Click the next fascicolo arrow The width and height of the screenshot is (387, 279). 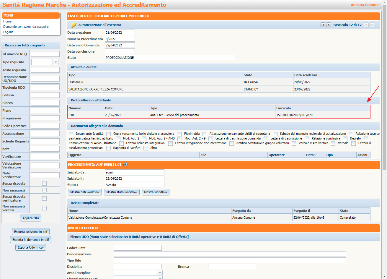366,25
